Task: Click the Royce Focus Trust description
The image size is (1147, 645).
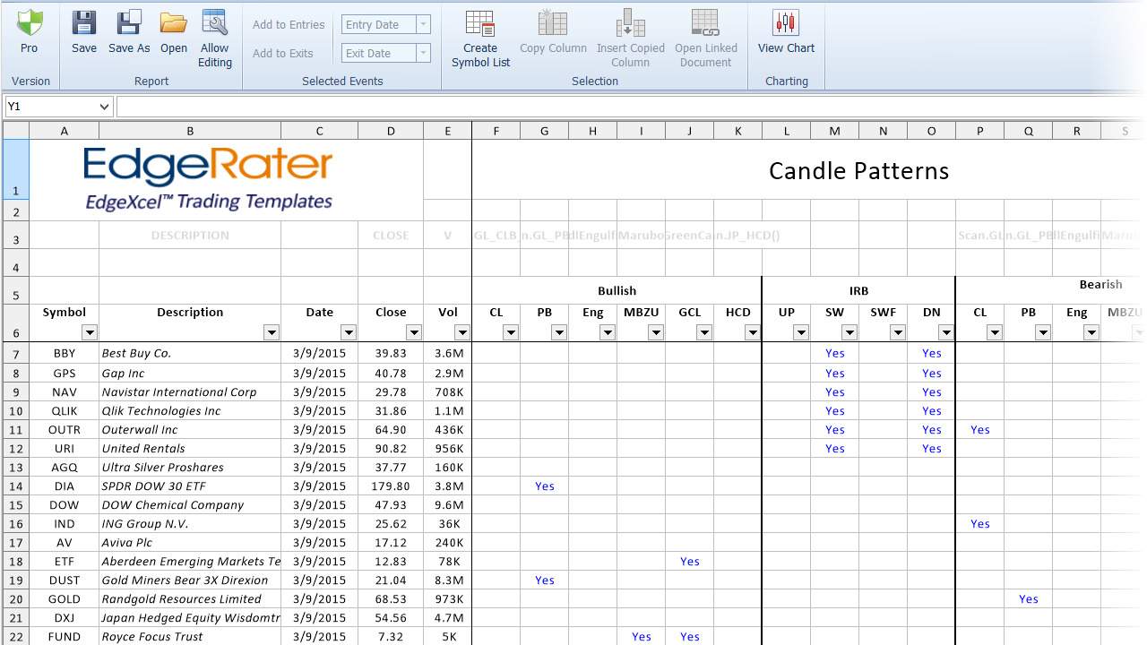Action: 152,637
